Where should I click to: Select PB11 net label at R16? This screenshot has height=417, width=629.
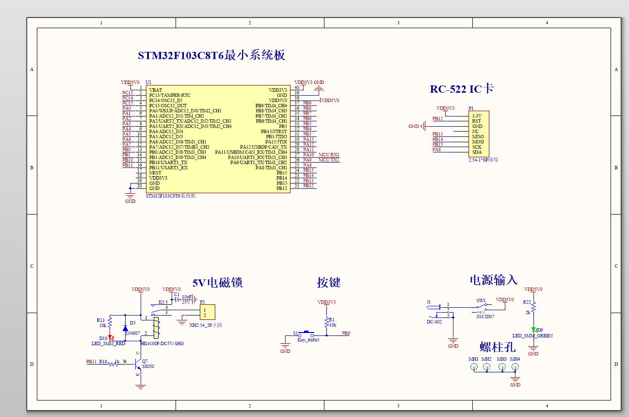[91, 362]
